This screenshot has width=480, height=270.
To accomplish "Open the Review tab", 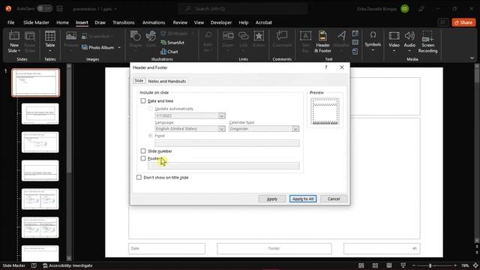I will [180, 22].
